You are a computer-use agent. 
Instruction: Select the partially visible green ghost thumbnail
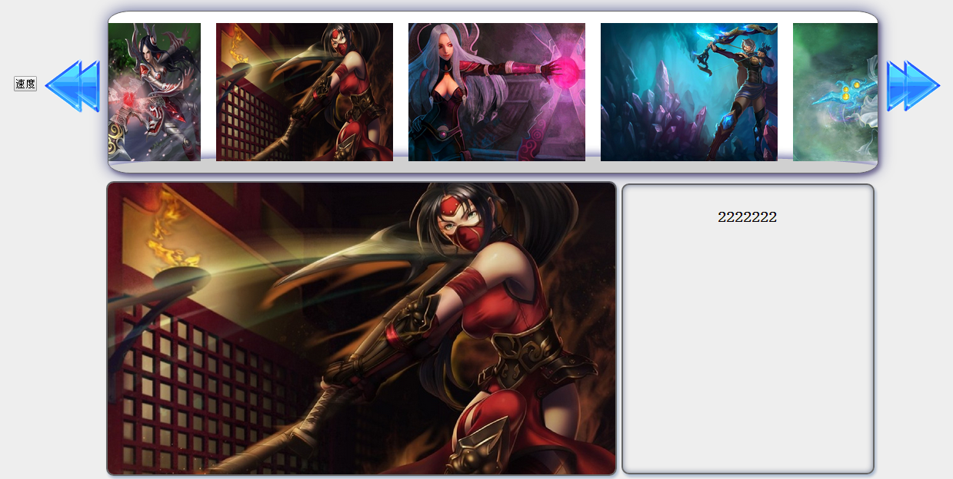click(835, 92)
